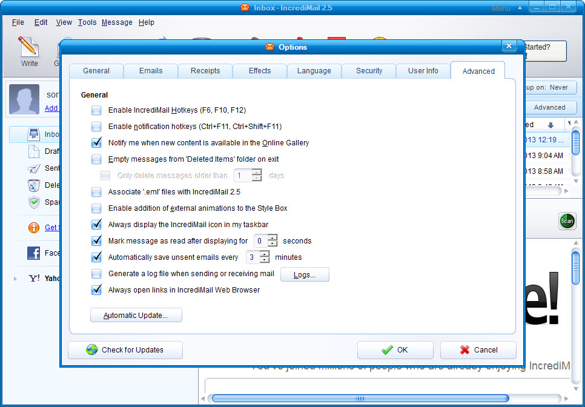Click the IncrediMail envelope icon in title bar

(245, 7)
